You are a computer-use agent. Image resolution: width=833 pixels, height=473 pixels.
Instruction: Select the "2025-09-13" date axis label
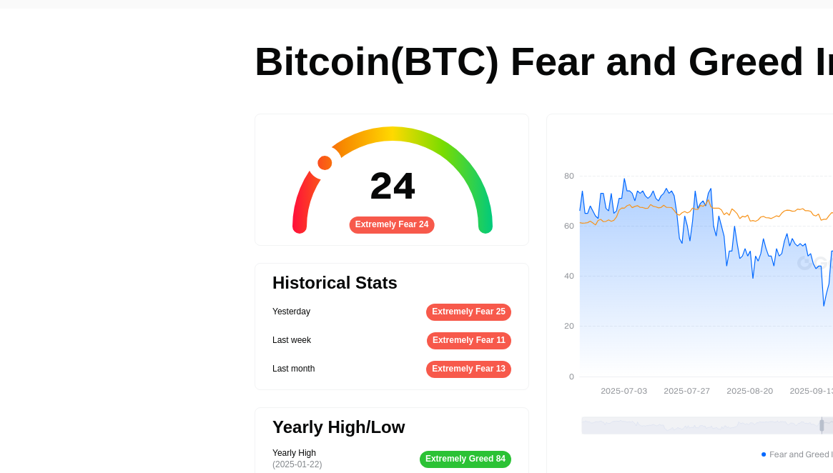810,391
